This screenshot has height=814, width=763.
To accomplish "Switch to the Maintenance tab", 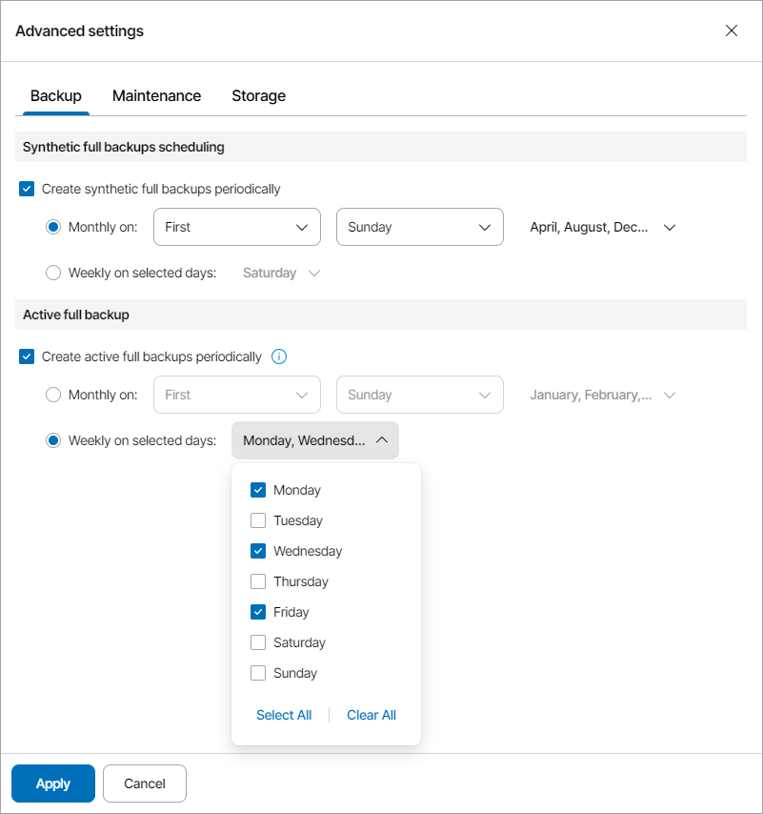I will click(156, 95).
